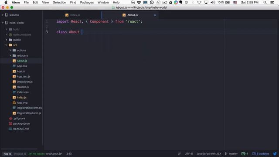
Task: Expand the reducers folder
Action: (x=10, y=55)
